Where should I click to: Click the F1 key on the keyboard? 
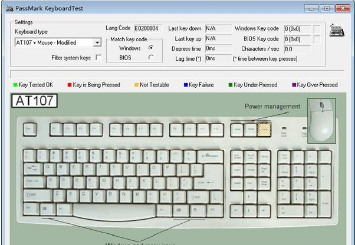coord(57,130)
